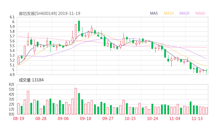211x125 pixels.
Task: Select the 4.9 price axis value
Action: pyautogui.click(x=12, y=75)
